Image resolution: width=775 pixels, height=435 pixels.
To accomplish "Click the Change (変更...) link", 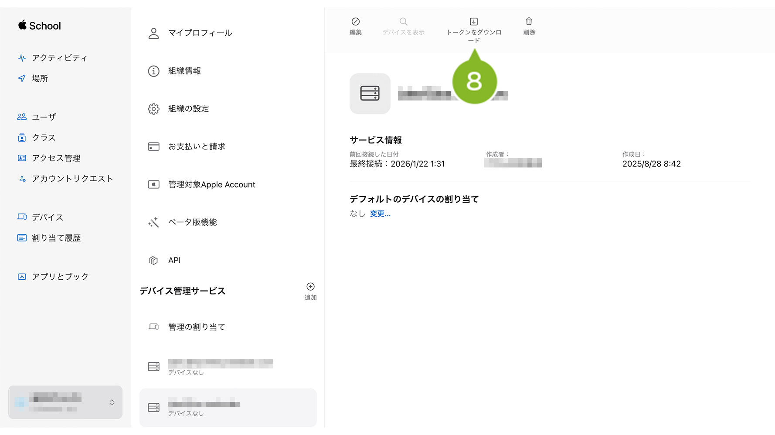I will click(x=380, y=214).
